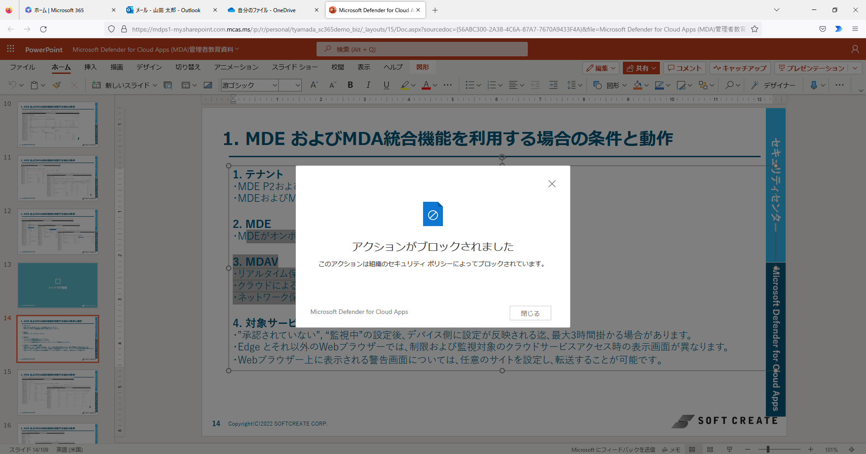
Task: Toggle Underline formatting
Action: point(387,85)
